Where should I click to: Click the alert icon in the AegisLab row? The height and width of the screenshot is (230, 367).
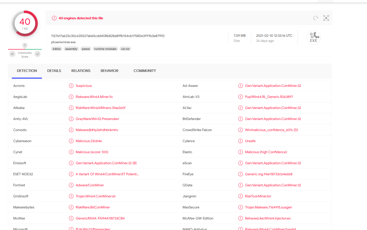[71, 97]
